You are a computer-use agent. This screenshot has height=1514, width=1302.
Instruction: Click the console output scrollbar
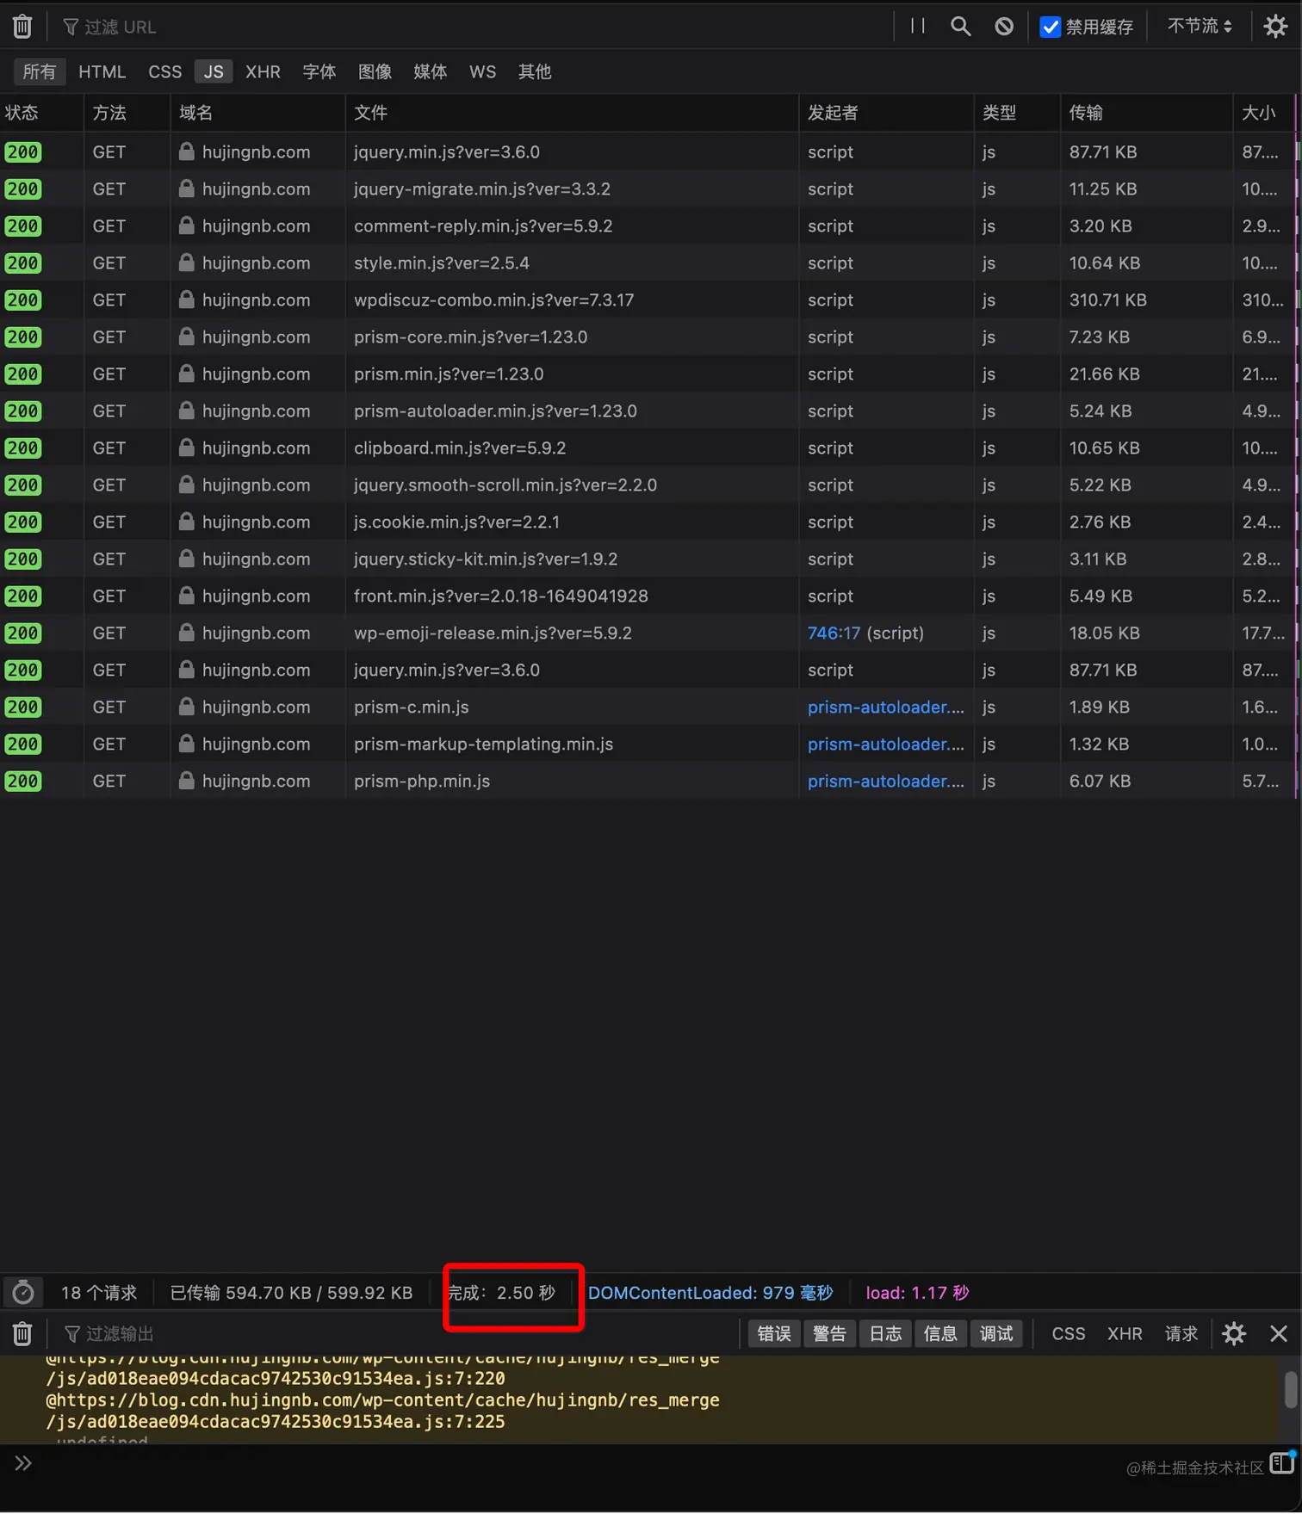coord(1291,1390)
